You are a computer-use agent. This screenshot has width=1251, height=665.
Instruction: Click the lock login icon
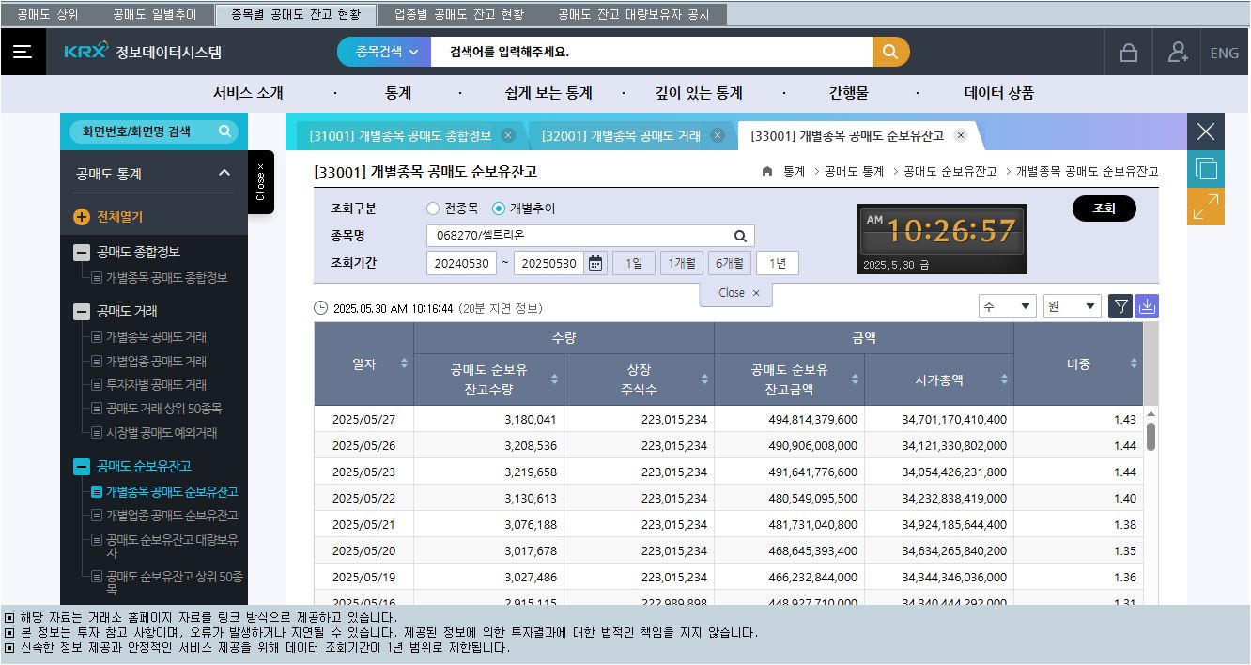1129,53
